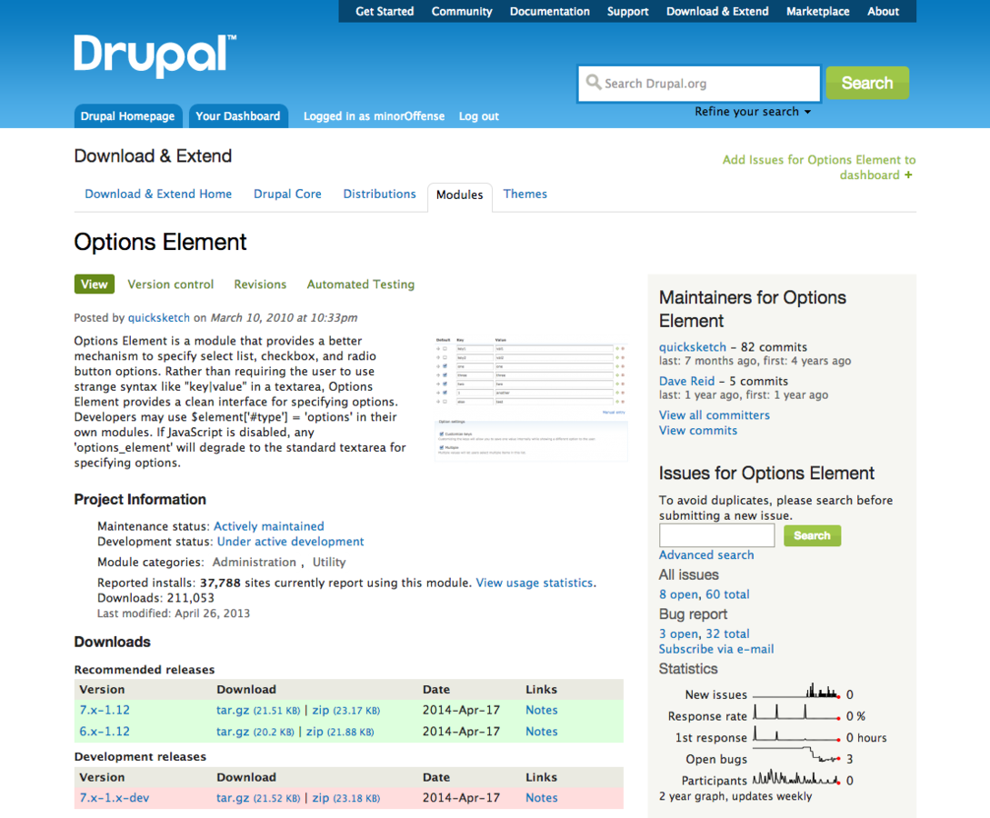Select the Modules tab
Image resolution: width=990 pixels, height=818 pixels.
pos(460,195)
